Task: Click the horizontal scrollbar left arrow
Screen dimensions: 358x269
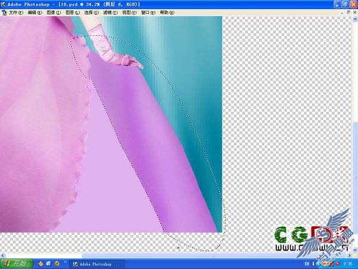Action: 2,255
